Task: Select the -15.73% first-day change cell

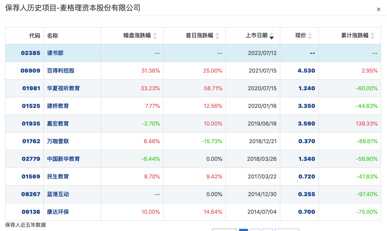Action: point(212,141)
